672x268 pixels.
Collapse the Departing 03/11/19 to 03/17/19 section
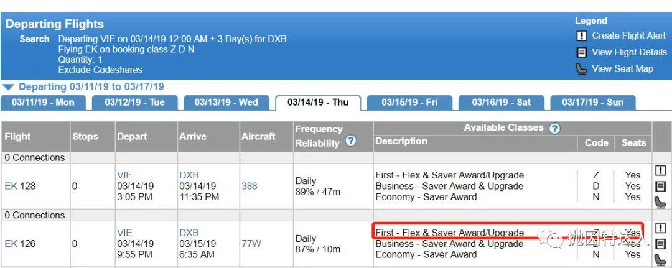(8, 87)
